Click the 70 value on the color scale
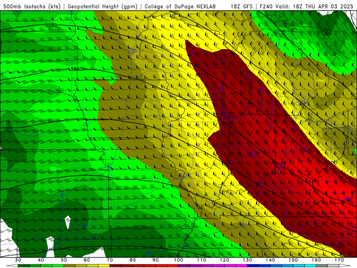 coord(110,260)
